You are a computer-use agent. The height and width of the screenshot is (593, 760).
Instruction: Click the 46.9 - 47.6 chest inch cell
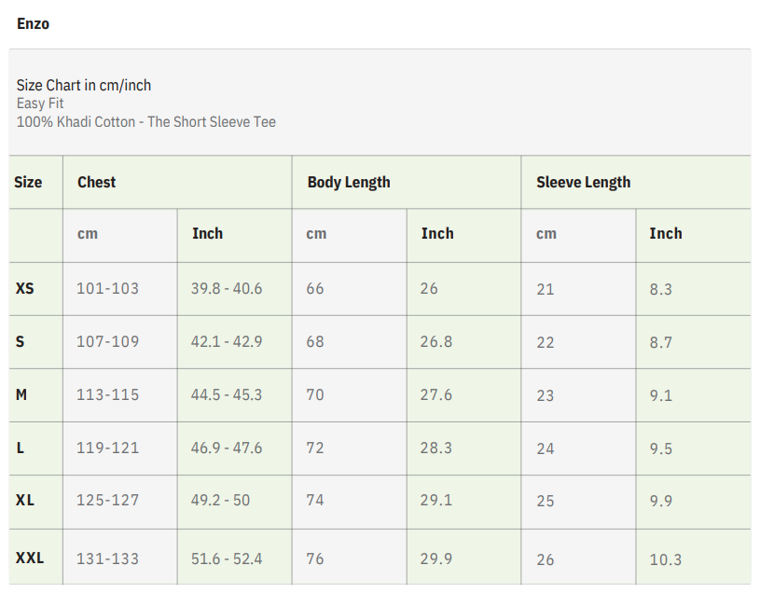click(x=227, y=448)
